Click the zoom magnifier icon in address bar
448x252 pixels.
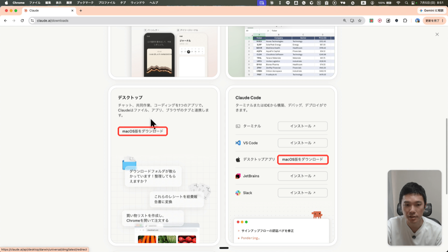point(345,21)
